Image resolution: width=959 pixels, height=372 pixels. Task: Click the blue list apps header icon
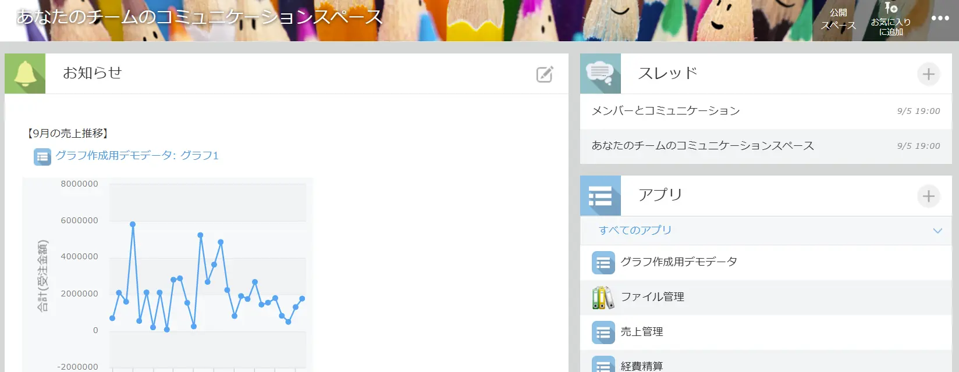click(x=600, y=196)
